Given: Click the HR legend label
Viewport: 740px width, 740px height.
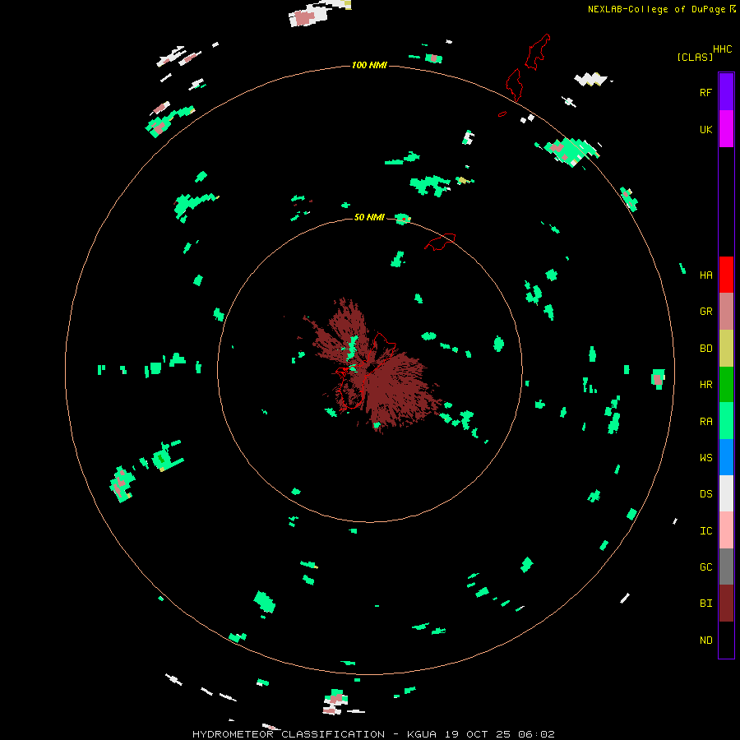Looking at the screenshot, I should [x=705, y=385].
